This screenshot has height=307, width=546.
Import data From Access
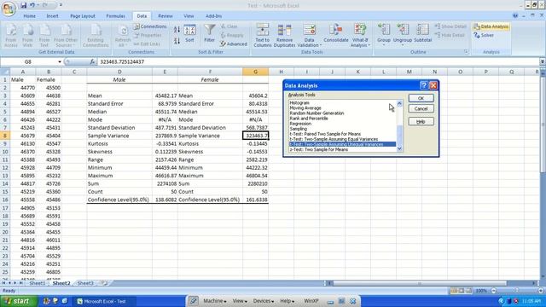tap(11, 36)
